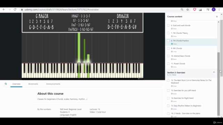The image size is (223, 125).
Task: Open lecture 7. 7th Chords Theory
Action: [x=179, y=33]
